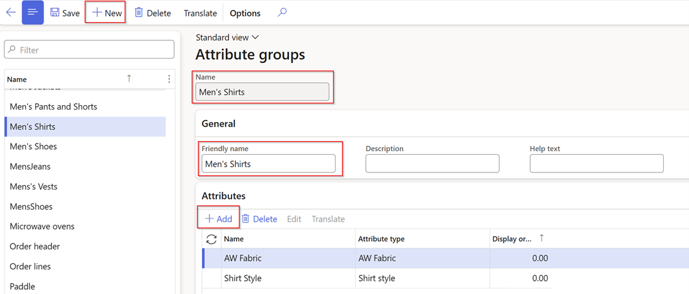Open the Name column options menu (three dots)
Viewport: 689px width, 294px height.
(169, 79)
